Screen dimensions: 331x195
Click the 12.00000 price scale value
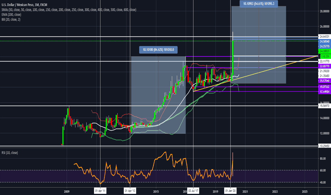click(x=325, y=133)
